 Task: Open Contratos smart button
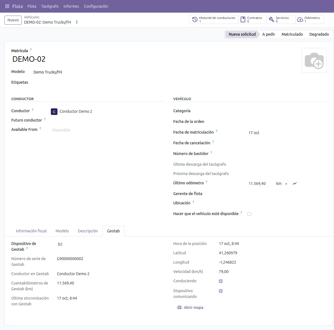click(252, 19)
